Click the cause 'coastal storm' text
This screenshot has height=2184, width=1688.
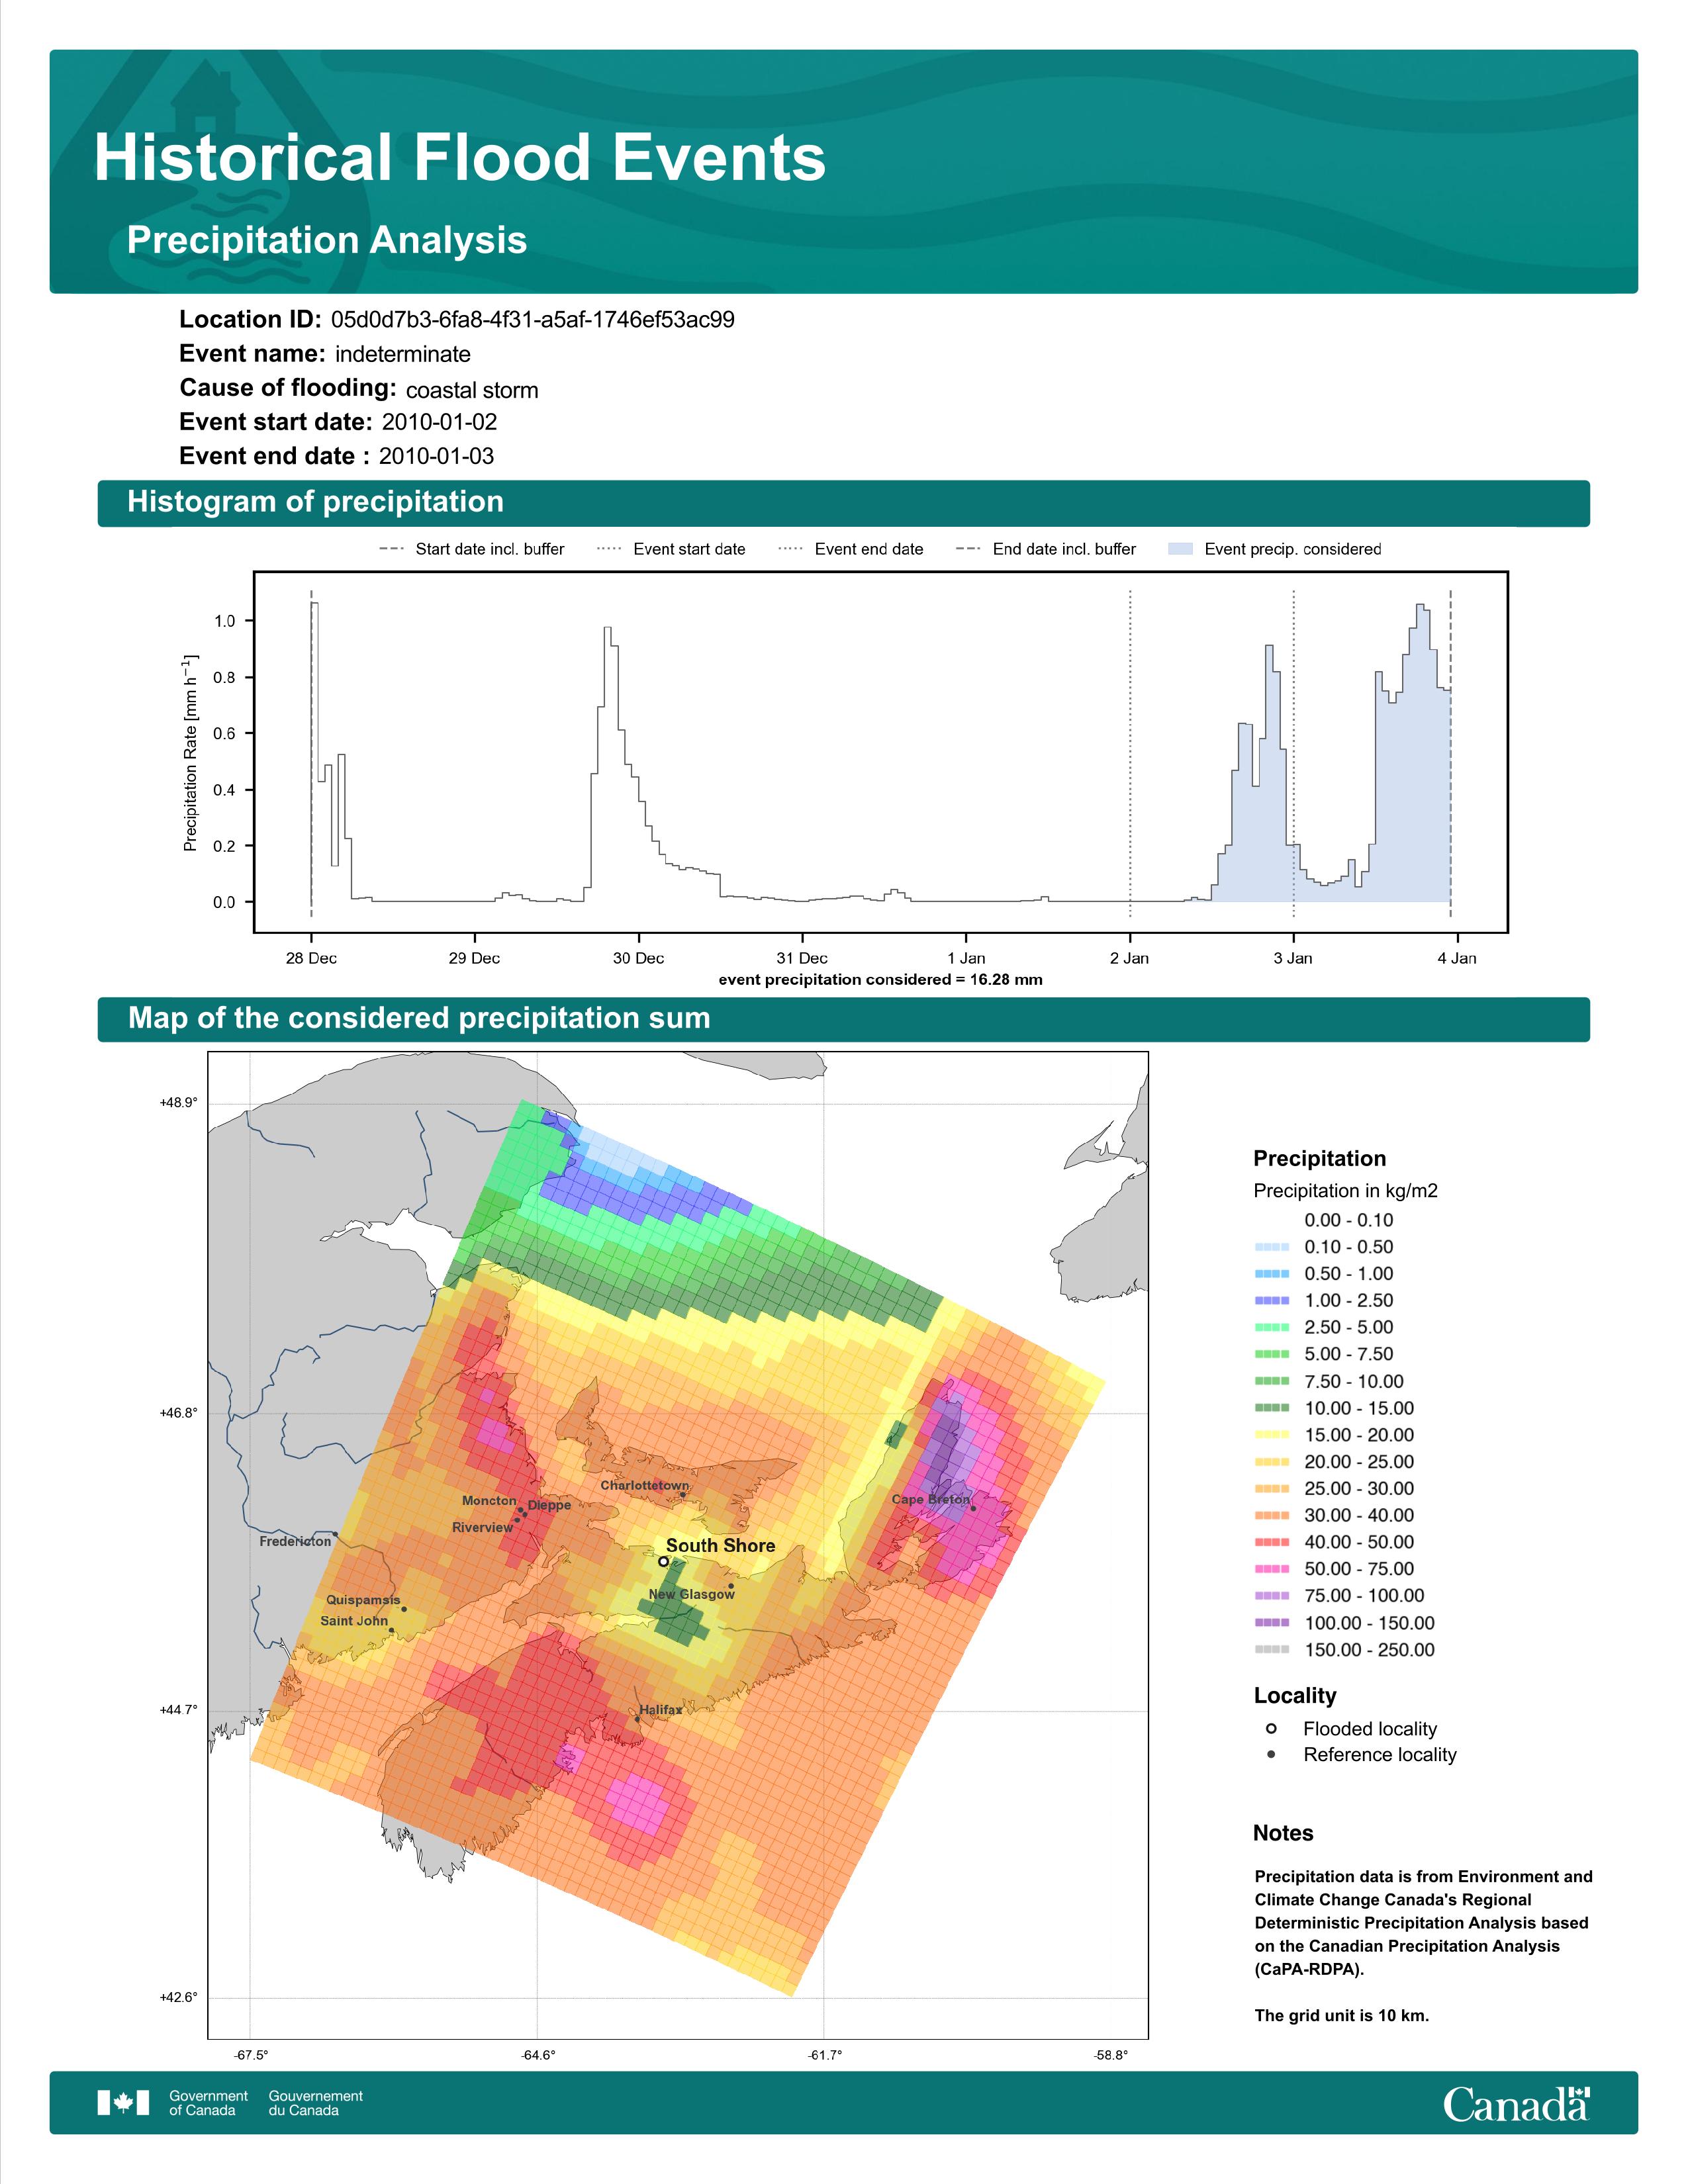click(x=472, y=390)
